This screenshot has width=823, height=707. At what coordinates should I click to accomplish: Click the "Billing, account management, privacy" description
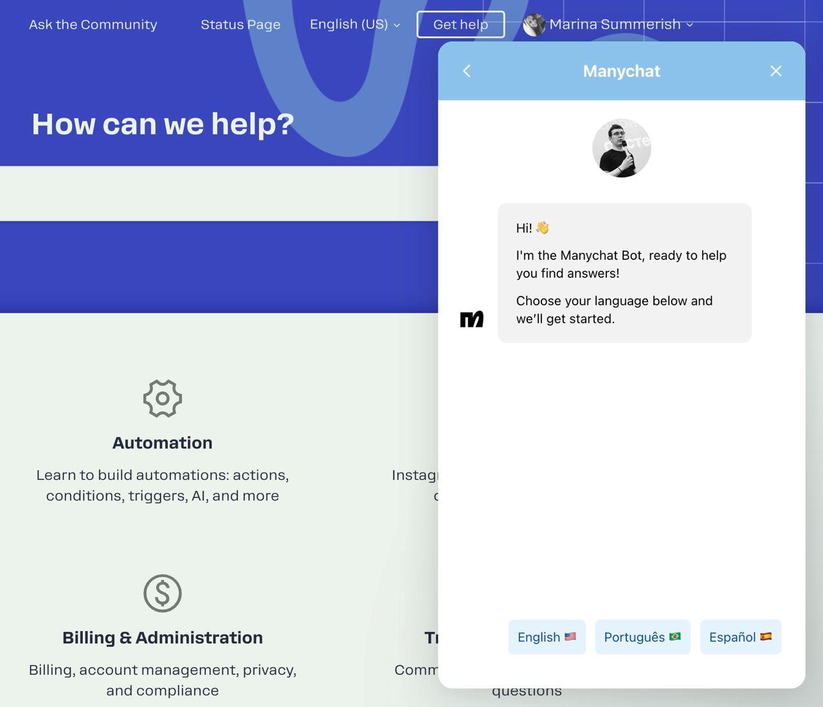163,680
